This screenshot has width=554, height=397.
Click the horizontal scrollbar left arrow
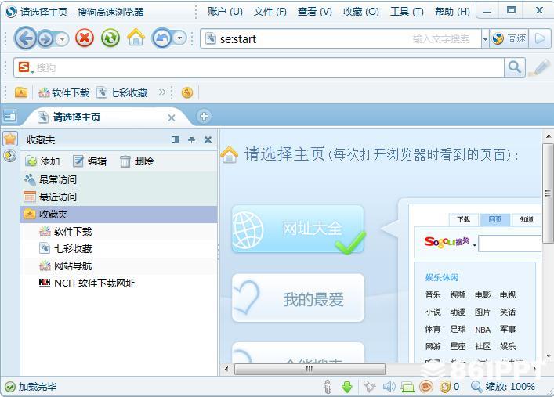[x=226, y=369]
